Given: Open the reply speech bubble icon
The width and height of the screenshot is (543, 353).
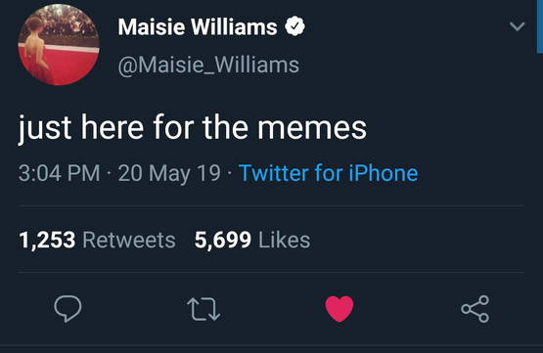Looking at the screenshot, I should (x=68, y=308).
